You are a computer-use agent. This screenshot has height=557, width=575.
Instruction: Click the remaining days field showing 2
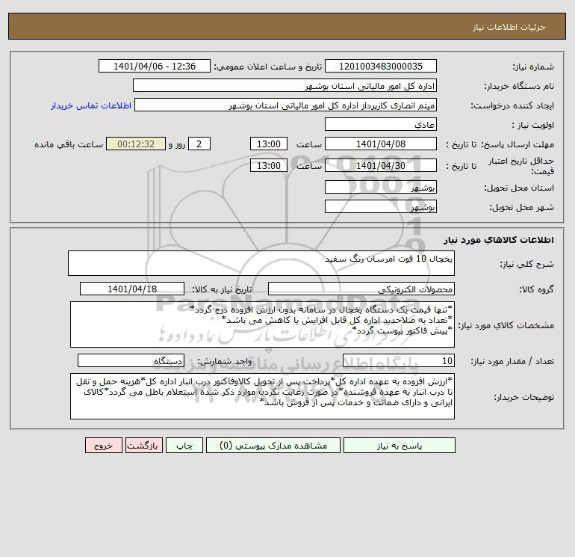pyautogui.click(x=199, y=144)
